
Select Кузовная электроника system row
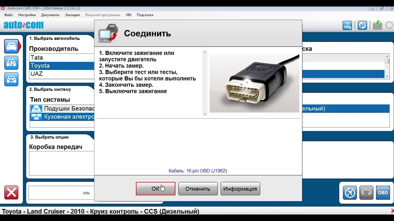62,117
